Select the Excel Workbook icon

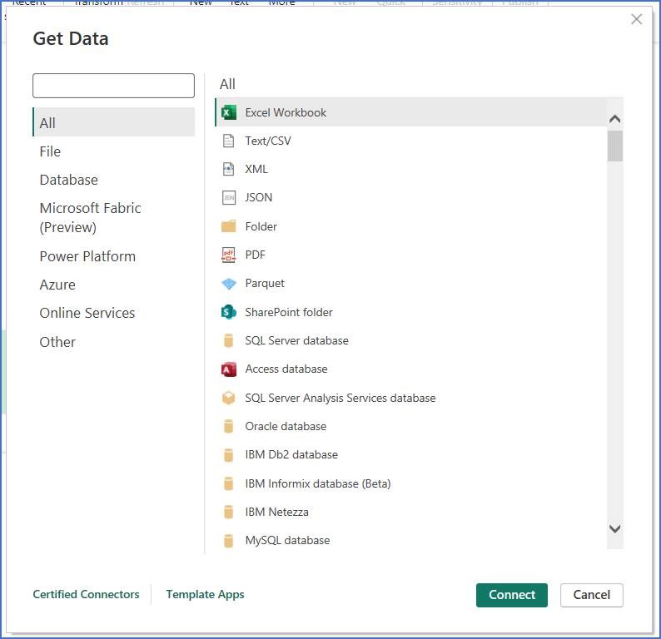coord(228,112)
